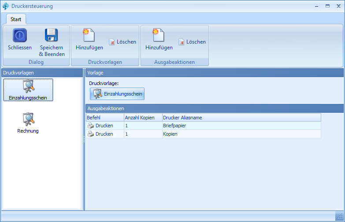Delete the selected Ausgabeaktion with Löschen
The image size is (345, 222).
click(x=192, y=42)
